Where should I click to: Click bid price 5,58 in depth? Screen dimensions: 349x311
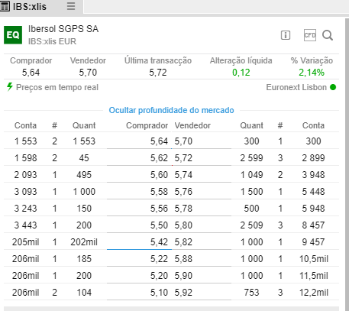pyautogui.click(x=159, y=192)
